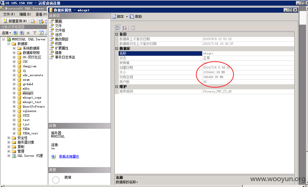Image resolution: width=308 pixels, height=187 pixels.
Task: Click the property pages icon in grid toolbar
Action: pos(133,28)
